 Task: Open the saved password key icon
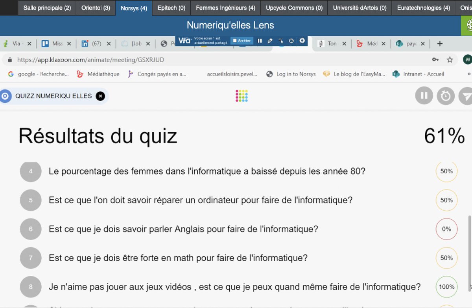[x=435, y=60]
